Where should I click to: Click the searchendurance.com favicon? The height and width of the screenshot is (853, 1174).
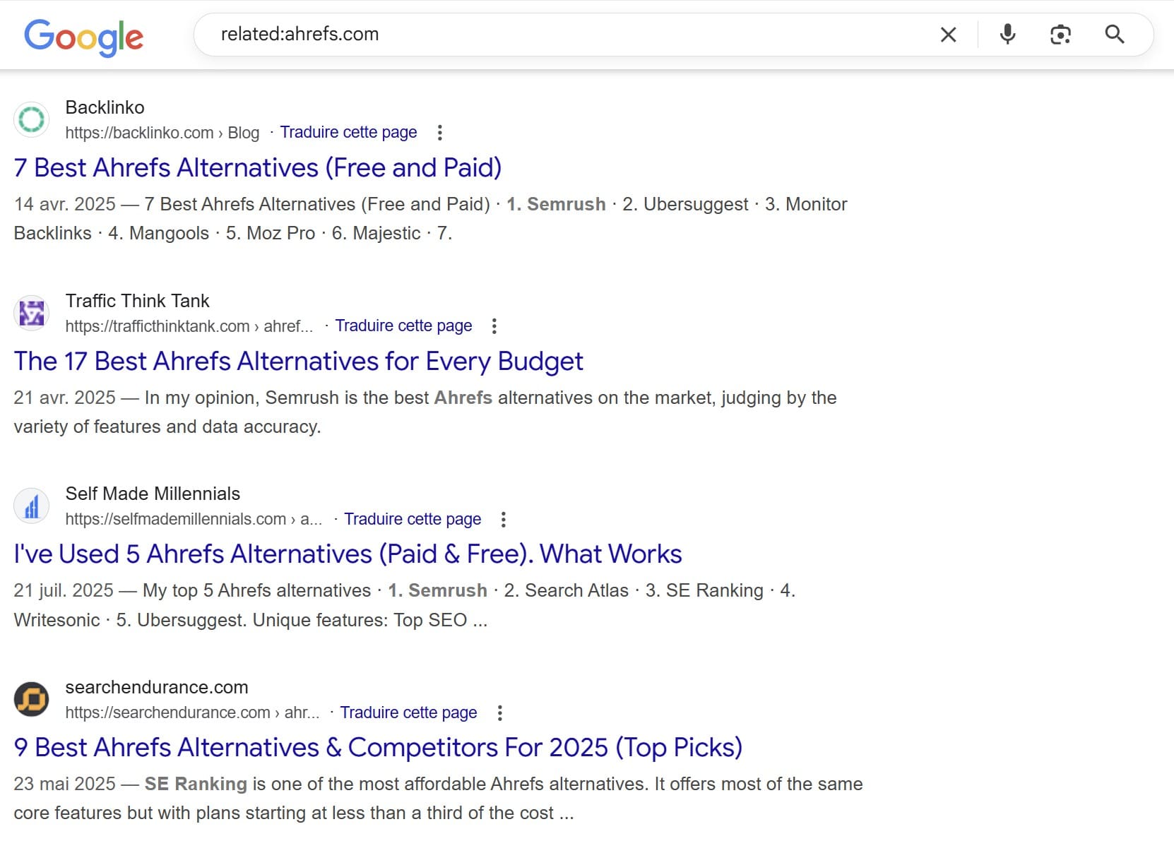[31, 699]
